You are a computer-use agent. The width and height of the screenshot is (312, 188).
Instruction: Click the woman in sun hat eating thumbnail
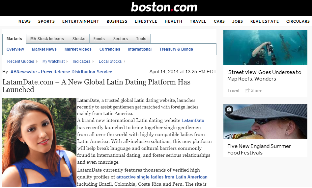coord(265,121)
